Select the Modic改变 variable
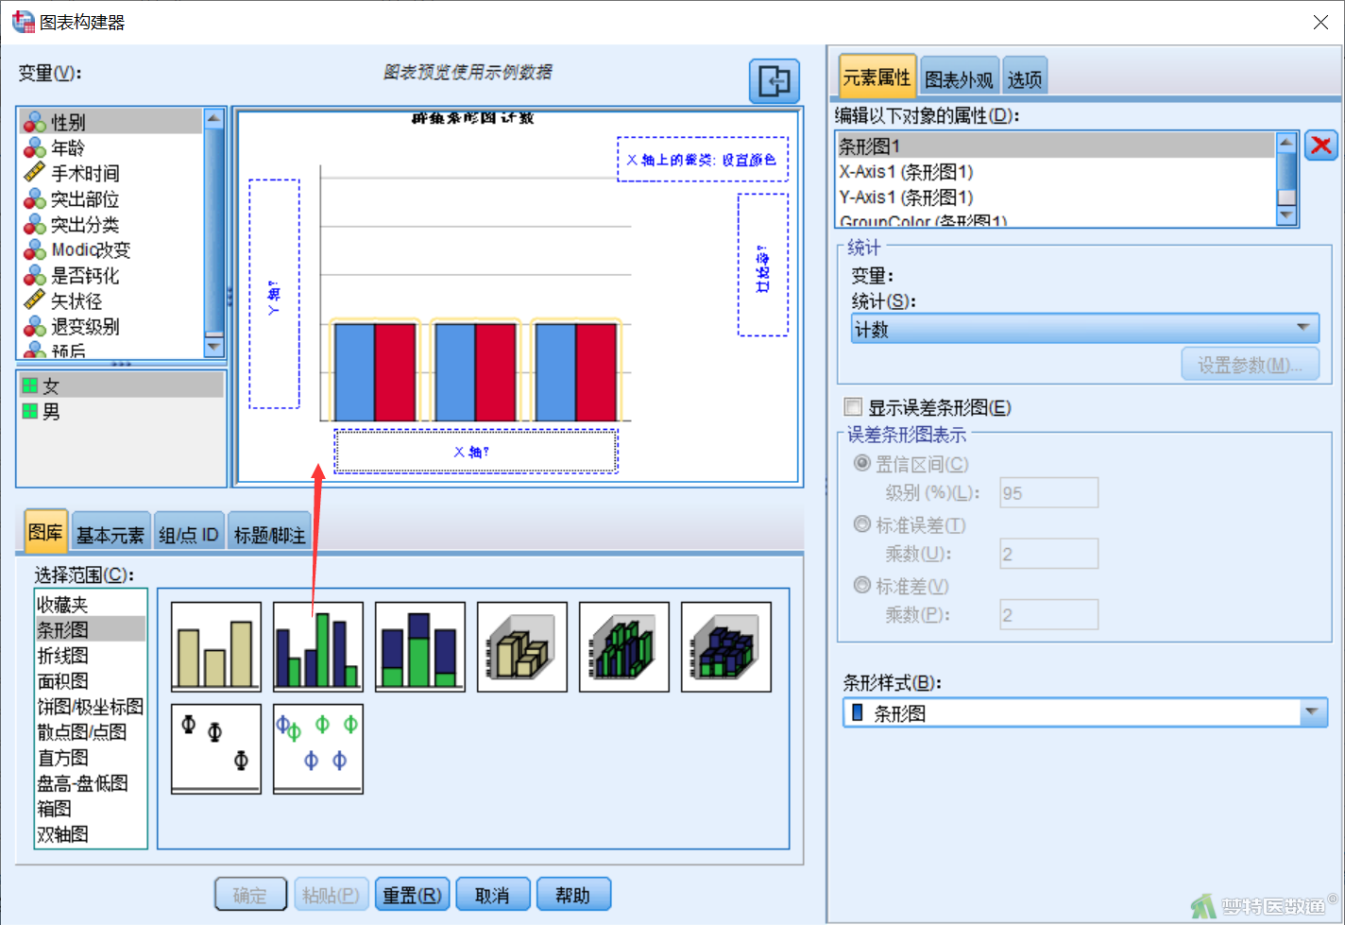Screen dimensions: 1345x925 point(111,249)
